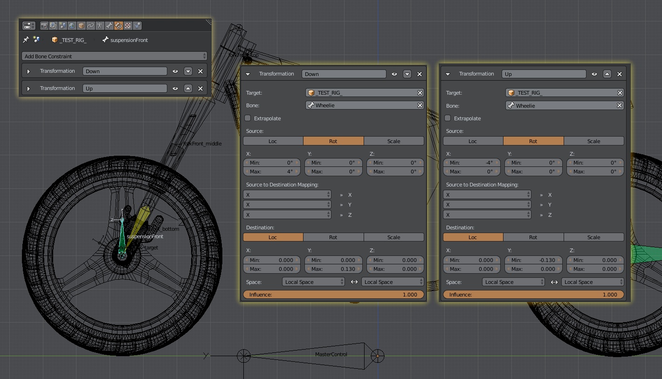This screenshot has width=662, height=379.
Task: Set Destination to Scale in the Up panel
Action: tap(594, 237)
